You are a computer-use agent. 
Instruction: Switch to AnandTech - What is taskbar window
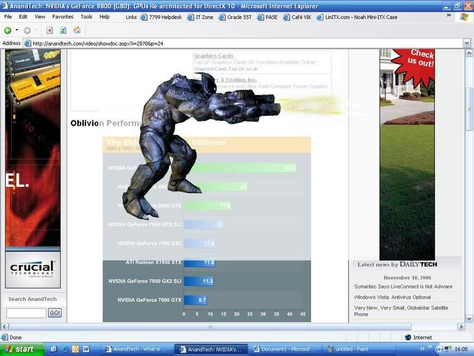click(137, 349)
